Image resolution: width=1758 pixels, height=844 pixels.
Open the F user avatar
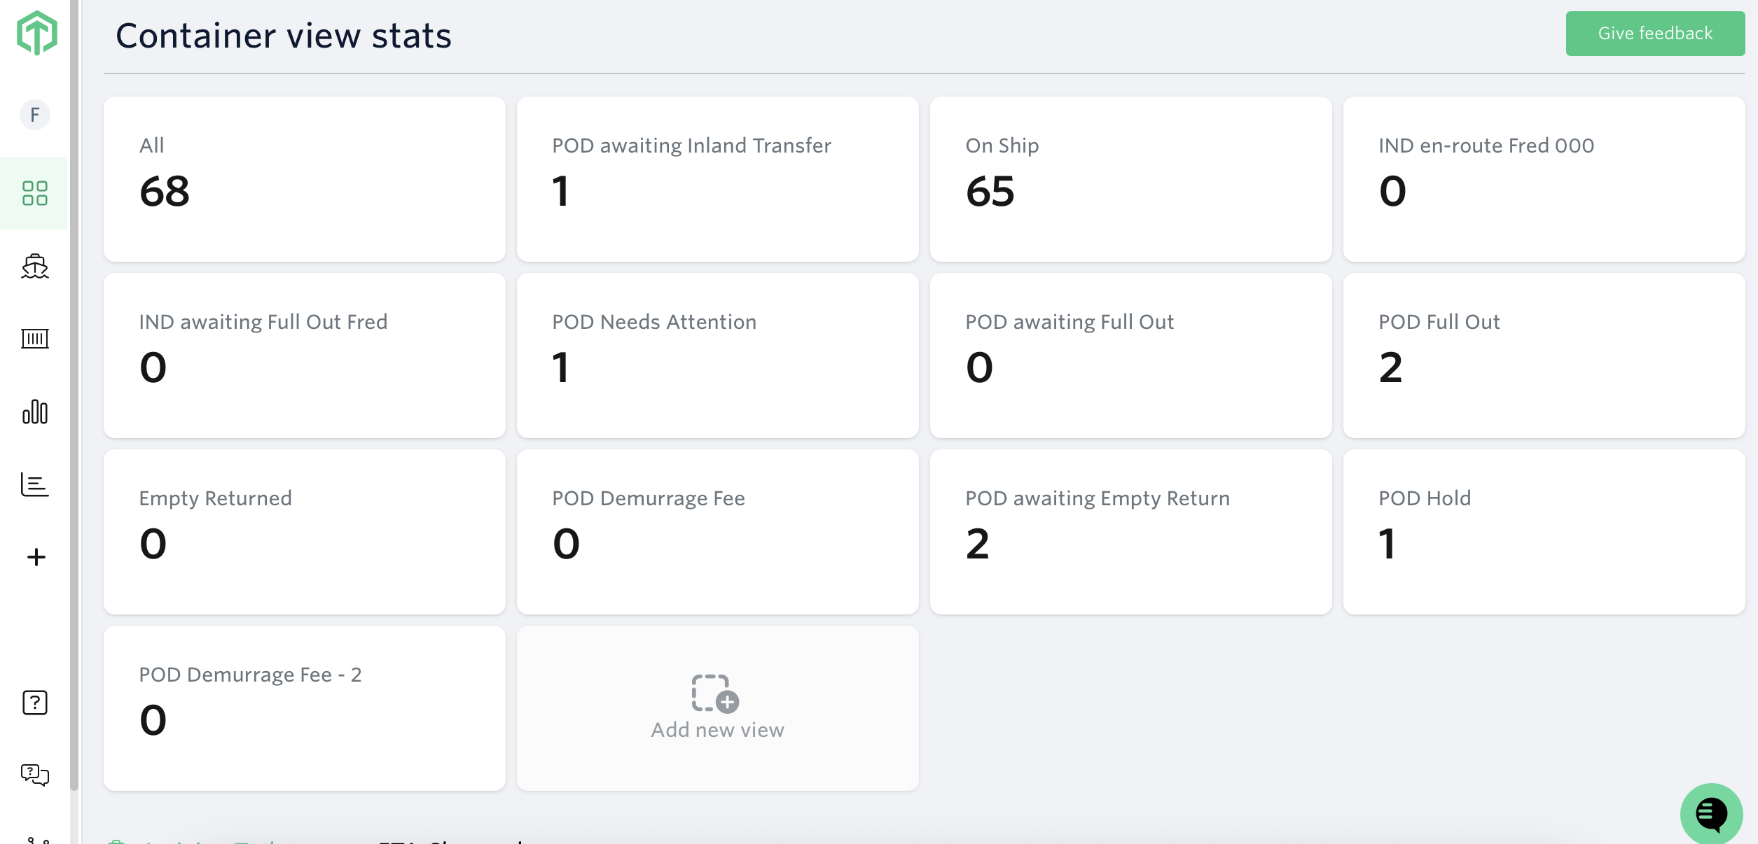point(35,115)
